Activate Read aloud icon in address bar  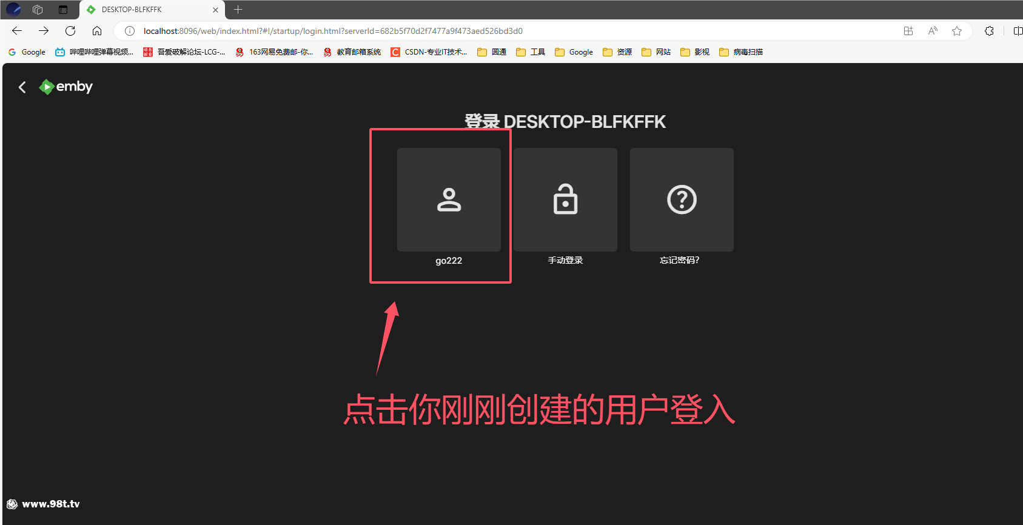pos(933,31)
